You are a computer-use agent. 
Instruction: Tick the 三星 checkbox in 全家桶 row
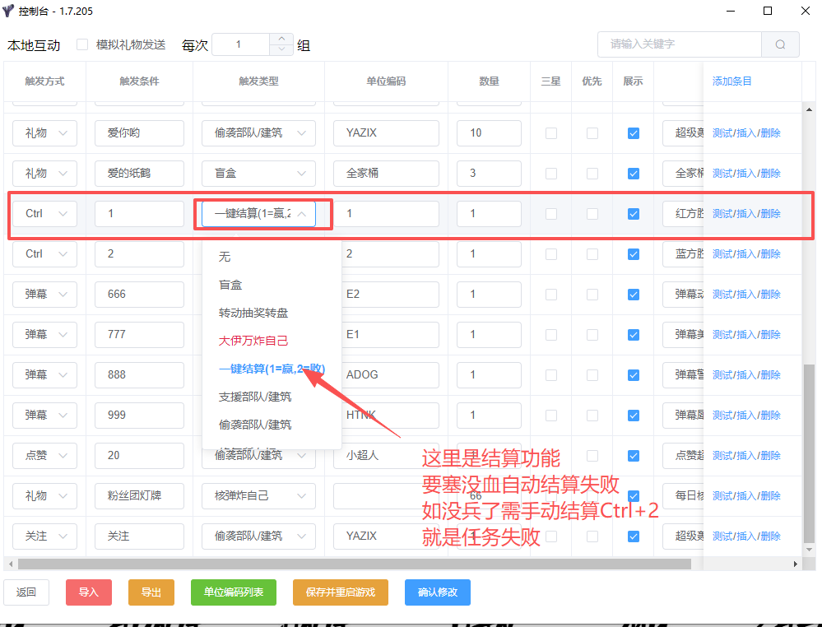[550, 174]
